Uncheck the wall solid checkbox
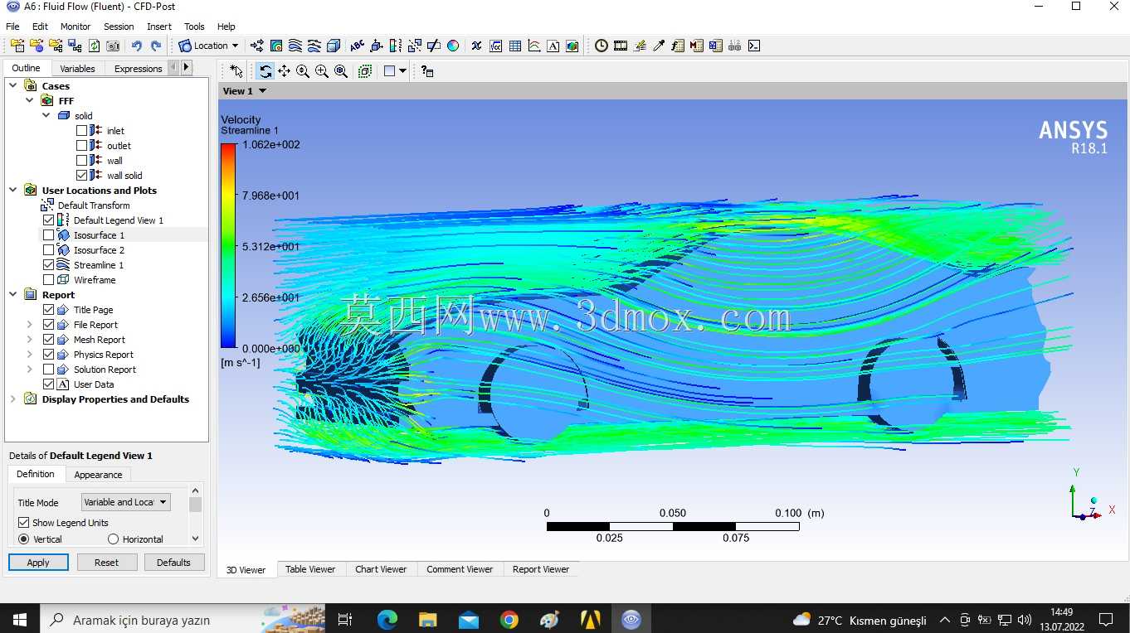 pos(81,176)
